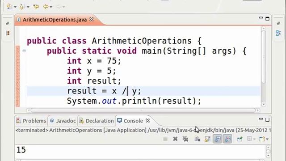Open the Back navigation history dropdown

pyautogui.click(x=51, y=7)
